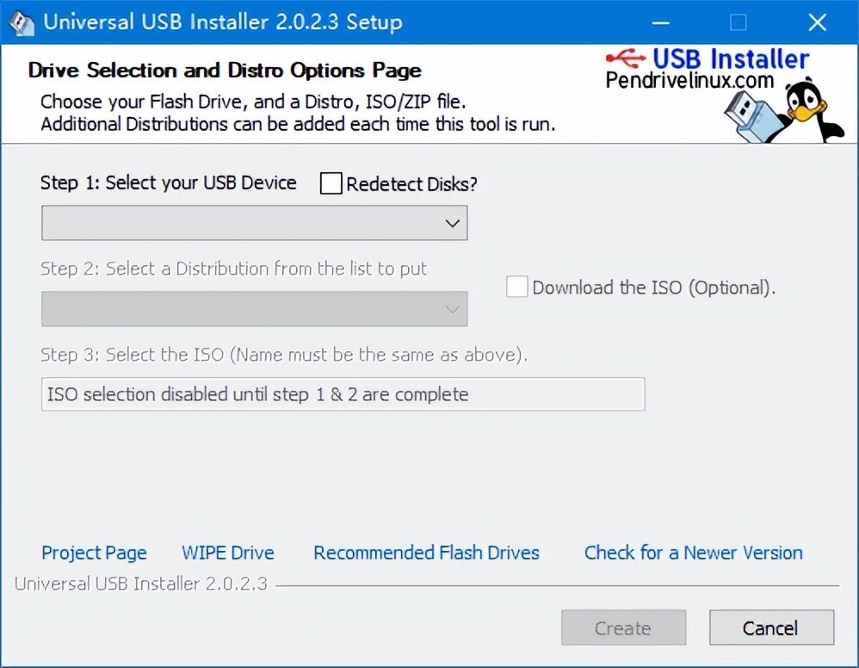Click 'Step 3: Select the ISO' label text
The image size is (859, 668).
(x=284, y=355)
